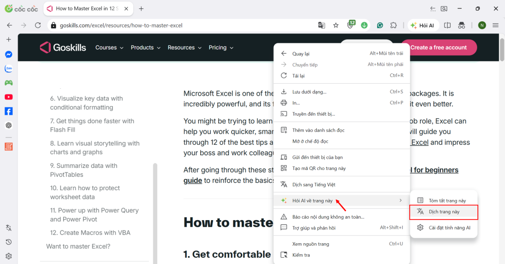Open the new tab plus button
This screenshot has height=264, width=505.
tap(141, 9)
